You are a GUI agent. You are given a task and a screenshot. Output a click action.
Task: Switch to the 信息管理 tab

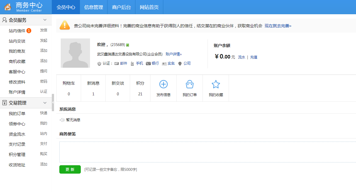(x=94, y=7)
